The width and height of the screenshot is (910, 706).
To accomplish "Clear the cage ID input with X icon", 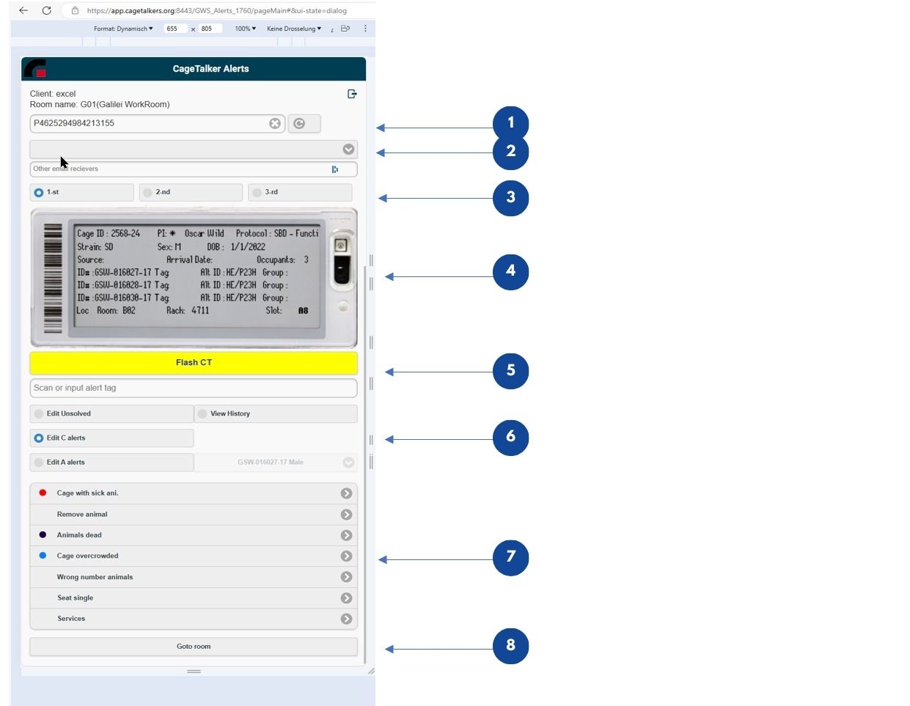I will (x=275, y=123).
